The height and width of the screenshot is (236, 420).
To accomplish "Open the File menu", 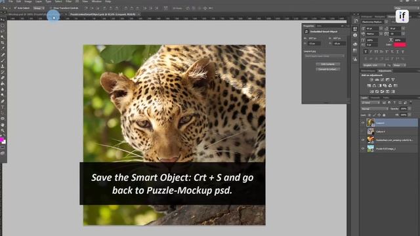I will click(x=10, y=1).
